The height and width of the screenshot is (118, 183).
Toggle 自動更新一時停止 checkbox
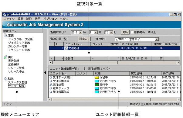[132, 32]
